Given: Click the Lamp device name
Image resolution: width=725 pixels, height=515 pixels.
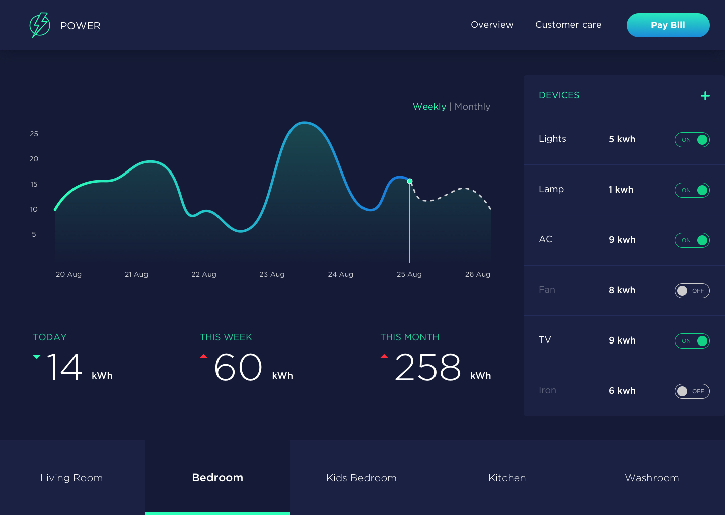Looking at the screenshot, I should tap(551, 189).
